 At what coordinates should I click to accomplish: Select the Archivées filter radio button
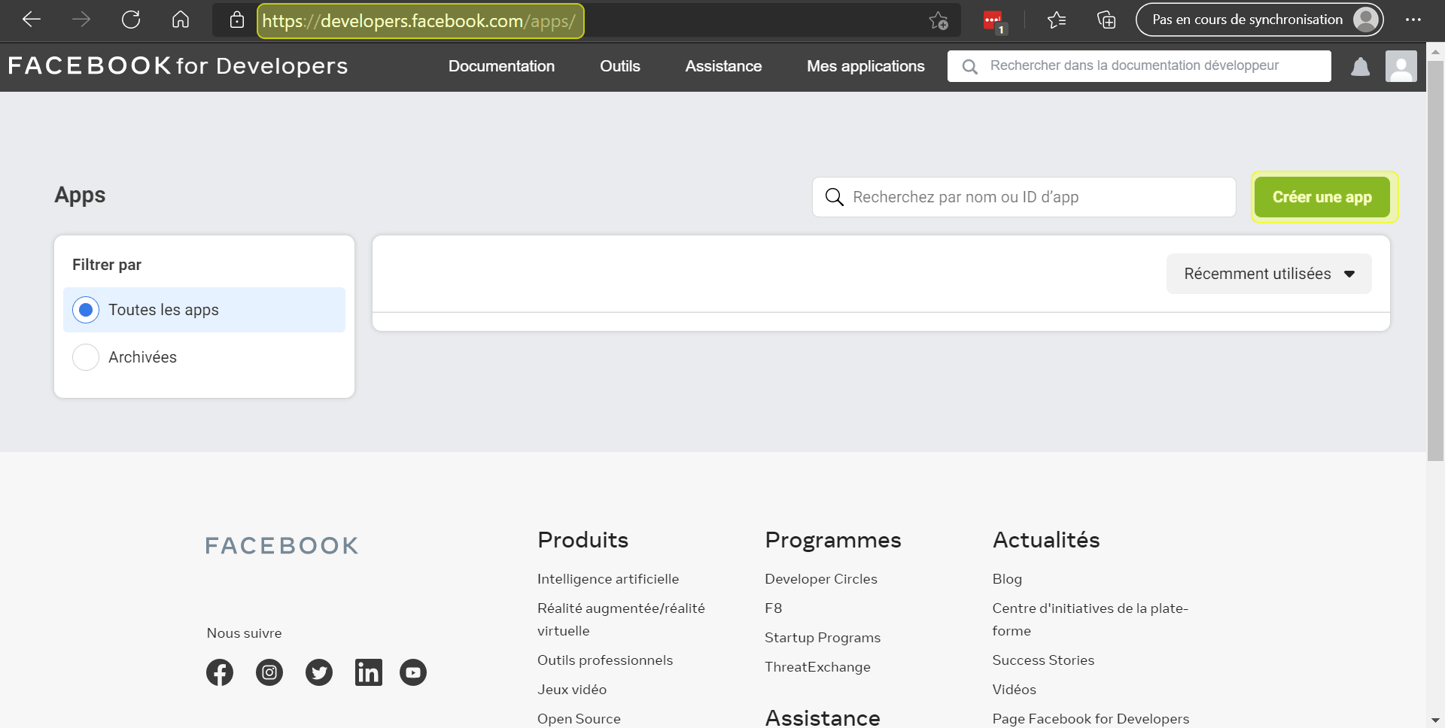tap(86, 357)
